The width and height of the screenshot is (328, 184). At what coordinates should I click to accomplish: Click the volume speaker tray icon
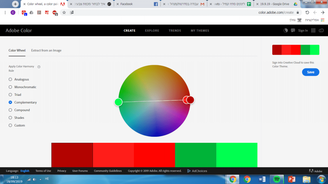point(35,180)
